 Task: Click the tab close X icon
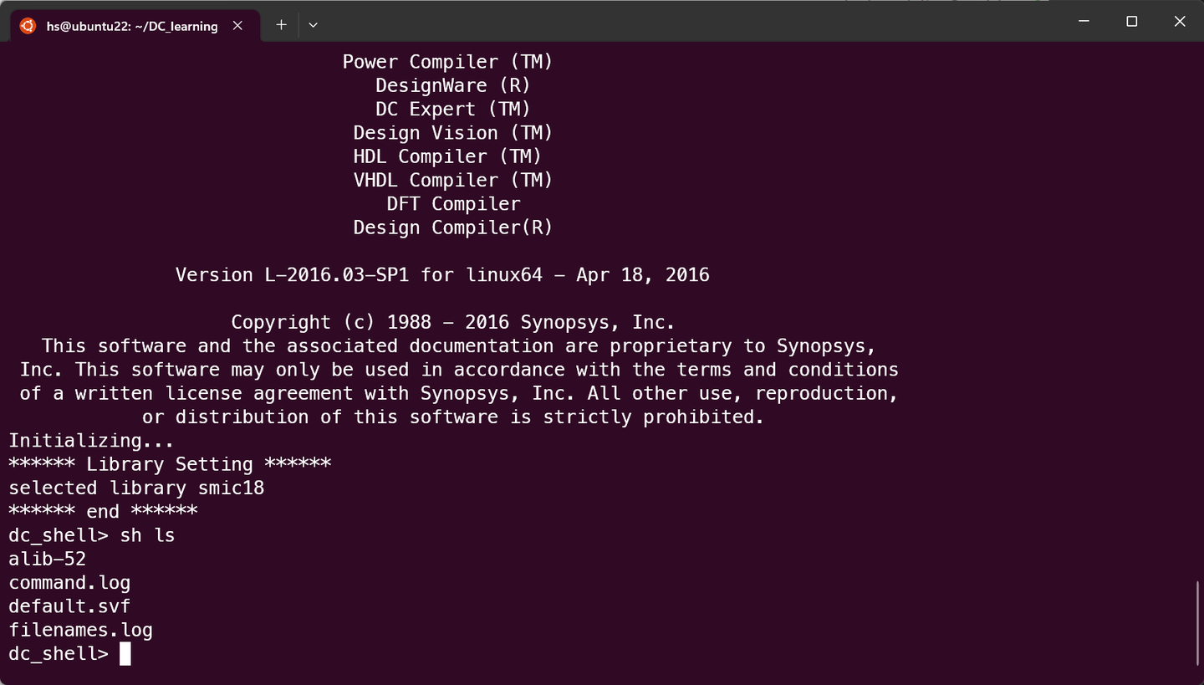(x=237, y=25)
